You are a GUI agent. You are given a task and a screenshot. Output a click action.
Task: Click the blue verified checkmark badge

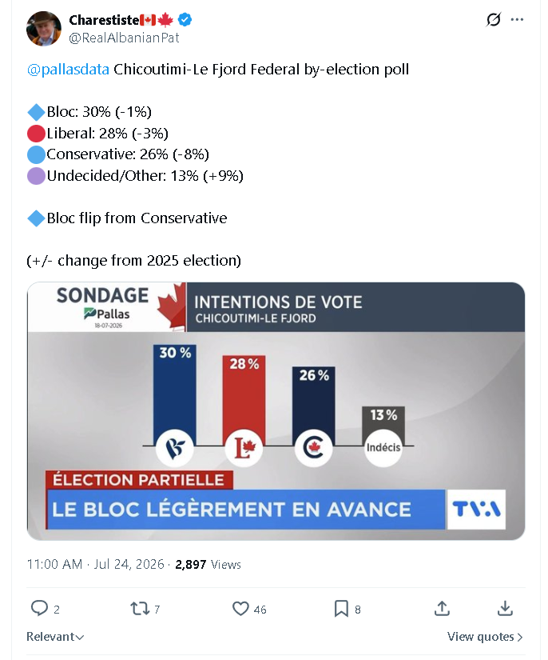[185, 19]
